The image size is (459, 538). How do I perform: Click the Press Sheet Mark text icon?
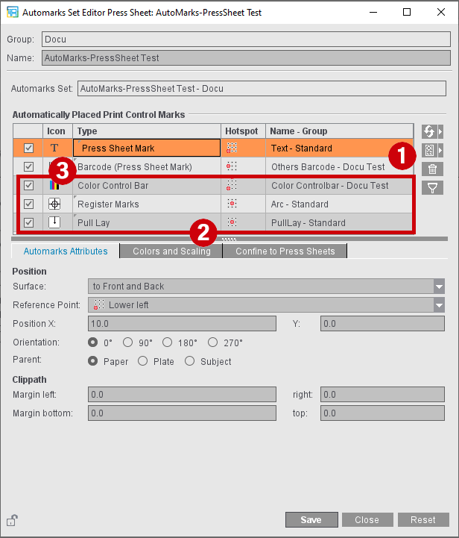coord(54,148)
